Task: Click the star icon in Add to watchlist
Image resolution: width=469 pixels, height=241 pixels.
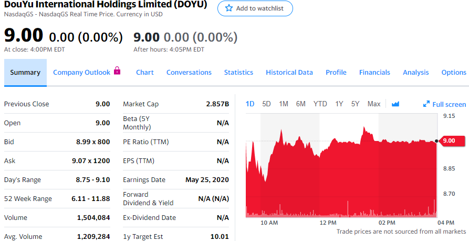Action: click(x=228, y=8)
